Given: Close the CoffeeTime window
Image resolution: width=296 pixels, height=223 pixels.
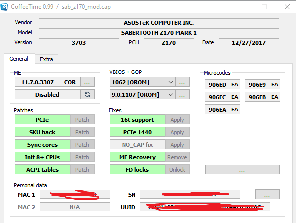Looking at the screenshot, I should [x=287, y=7].
